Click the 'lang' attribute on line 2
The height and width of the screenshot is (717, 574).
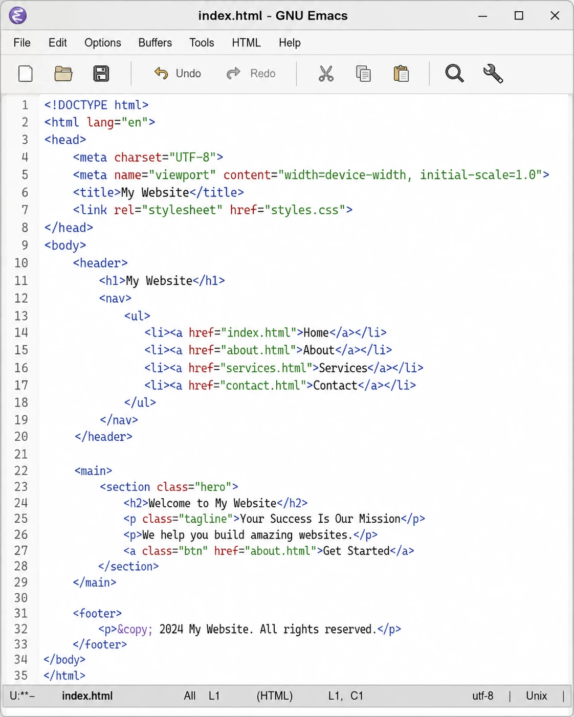[100, 123]
